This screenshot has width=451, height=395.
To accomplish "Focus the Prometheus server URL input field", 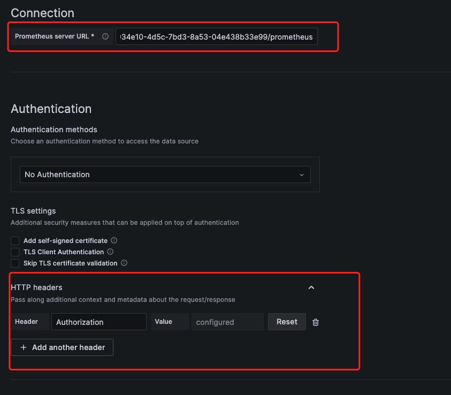I will [217, 37].
